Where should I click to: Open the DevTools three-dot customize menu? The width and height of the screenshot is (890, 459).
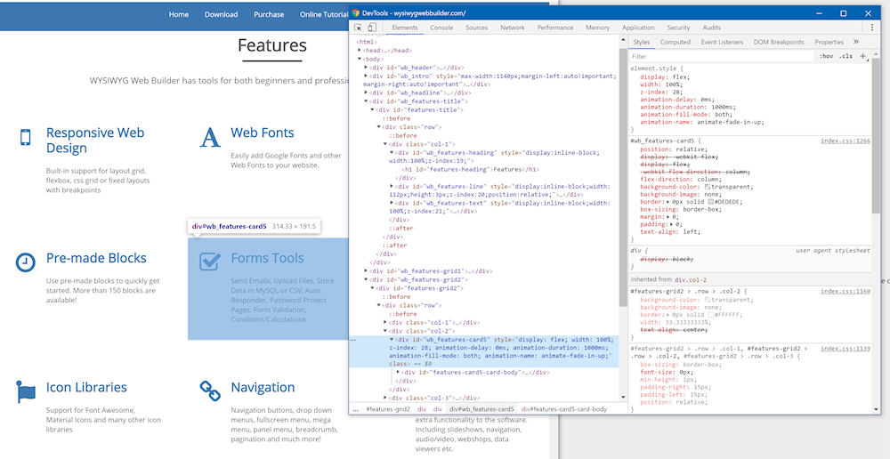[x=872, y=28]
